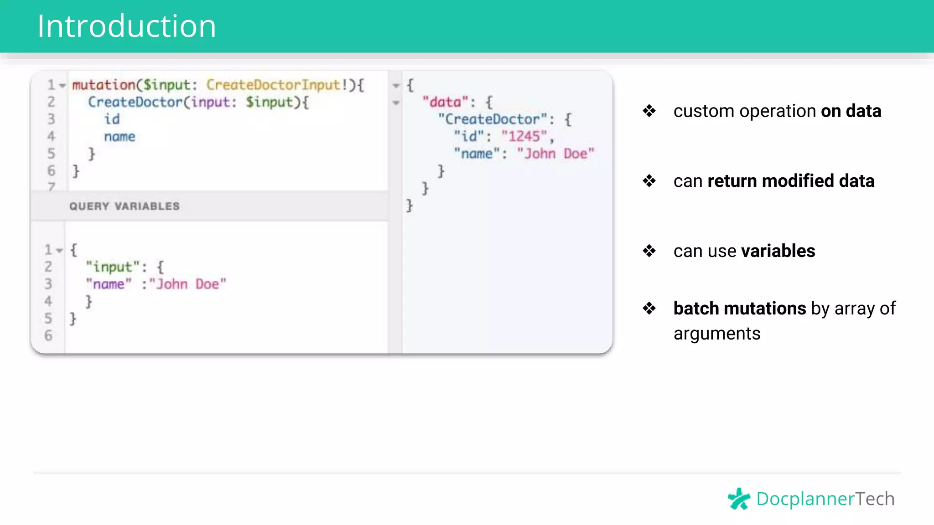The image size is (934, 525).
Task: Click the 'can use variables' bullet
Action: point(744,251)
